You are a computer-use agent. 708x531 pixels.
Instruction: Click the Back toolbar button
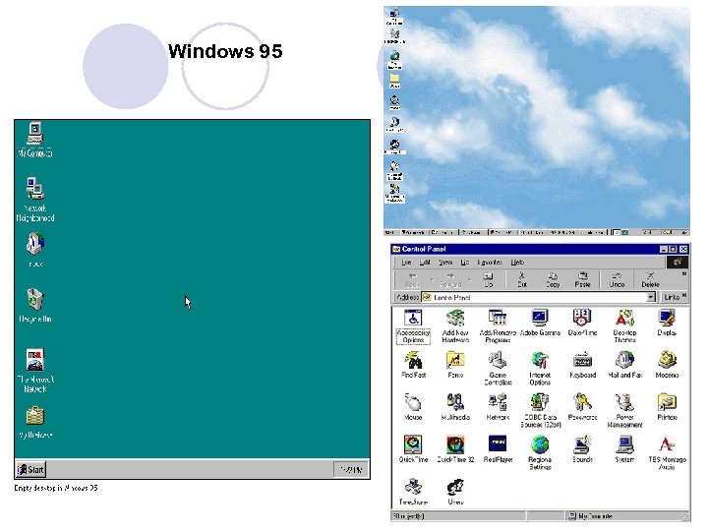point(412,280)
